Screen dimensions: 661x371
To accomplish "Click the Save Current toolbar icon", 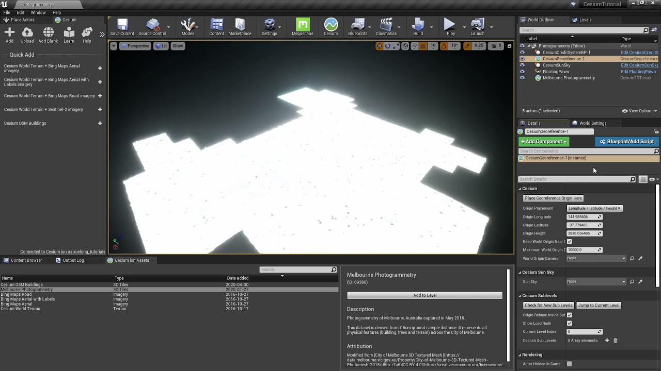I will coord(122,27).
